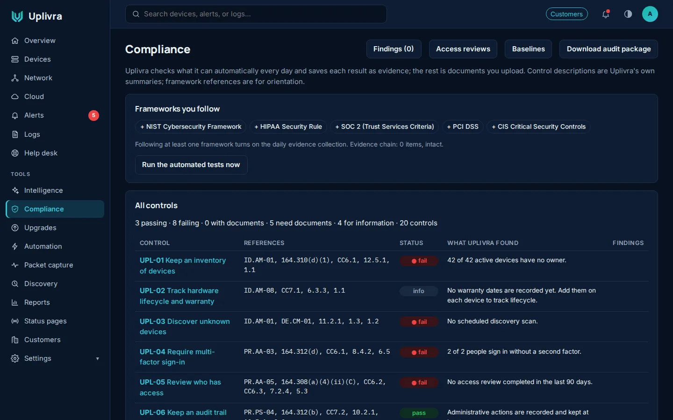Click the fail status badge for UPL-01
The width and height of the screenshot is (673, 420).
(419, 261)
